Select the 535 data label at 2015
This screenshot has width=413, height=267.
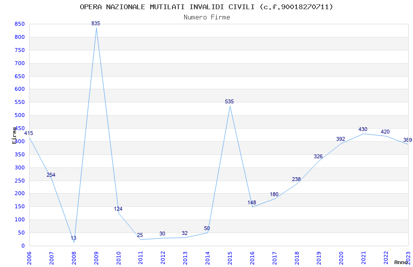coord(229,101)
